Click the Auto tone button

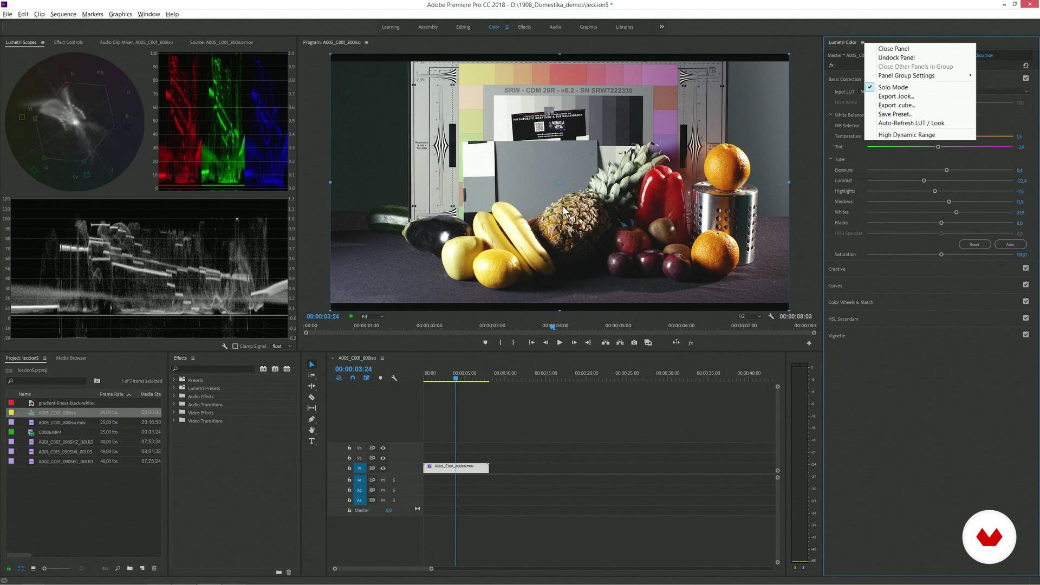(1010, 244)
